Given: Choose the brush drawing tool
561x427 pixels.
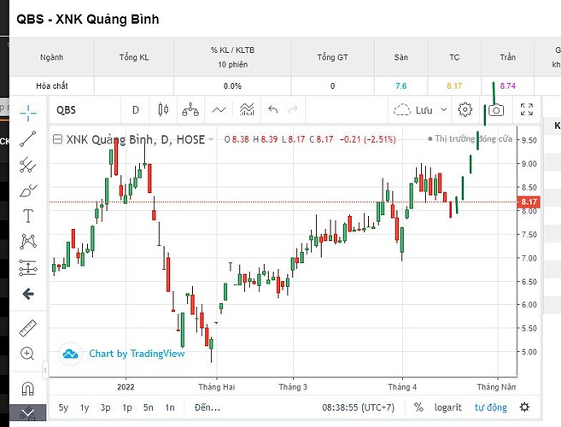Looking at the screenshot, I should (x=28, y=190).
